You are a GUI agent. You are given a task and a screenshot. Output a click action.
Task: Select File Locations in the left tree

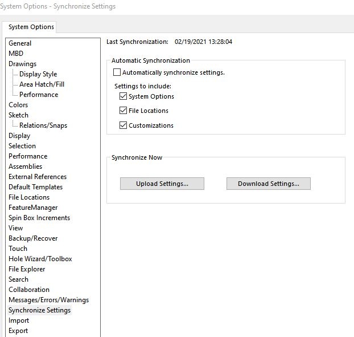[29, 197]
